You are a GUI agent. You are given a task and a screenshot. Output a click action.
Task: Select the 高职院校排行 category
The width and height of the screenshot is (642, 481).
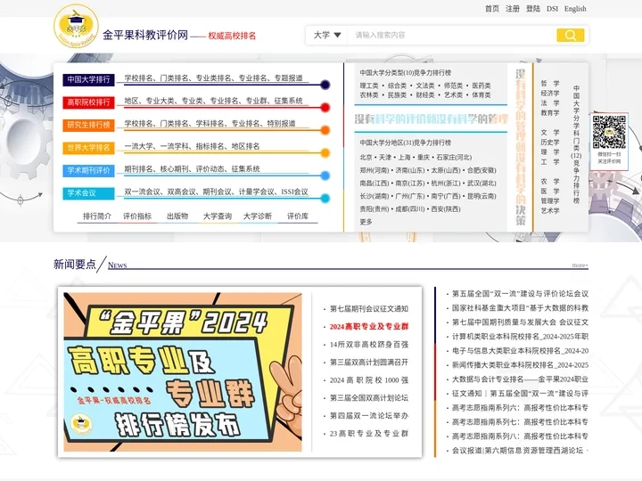point(88,102)
